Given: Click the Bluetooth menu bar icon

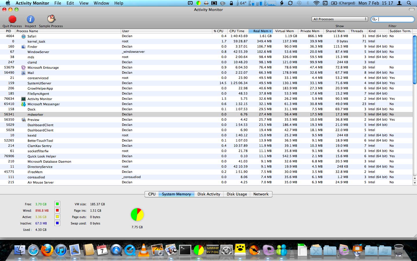Looking at the screenshot, I should (308, 3).
